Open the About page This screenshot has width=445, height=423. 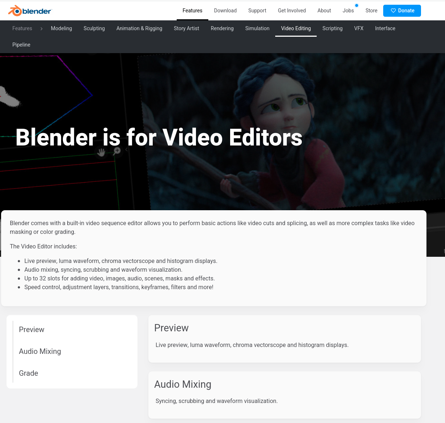324,11
